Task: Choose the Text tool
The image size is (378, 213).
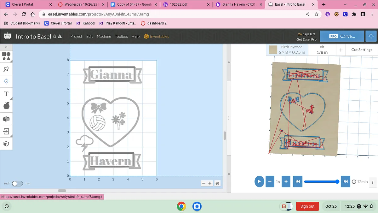Action: 6,94
